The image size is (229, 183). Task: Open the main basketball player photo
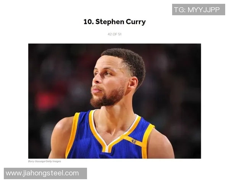pos(114,101)
